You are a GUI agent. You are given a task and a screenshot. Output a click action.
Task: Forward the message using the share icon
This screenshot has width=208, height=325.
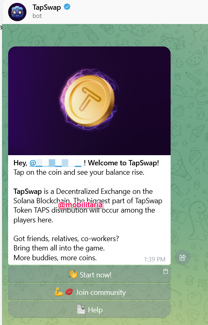(182, 257)
